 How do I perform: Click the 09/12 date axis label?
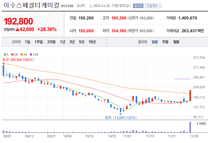point(29,136)
